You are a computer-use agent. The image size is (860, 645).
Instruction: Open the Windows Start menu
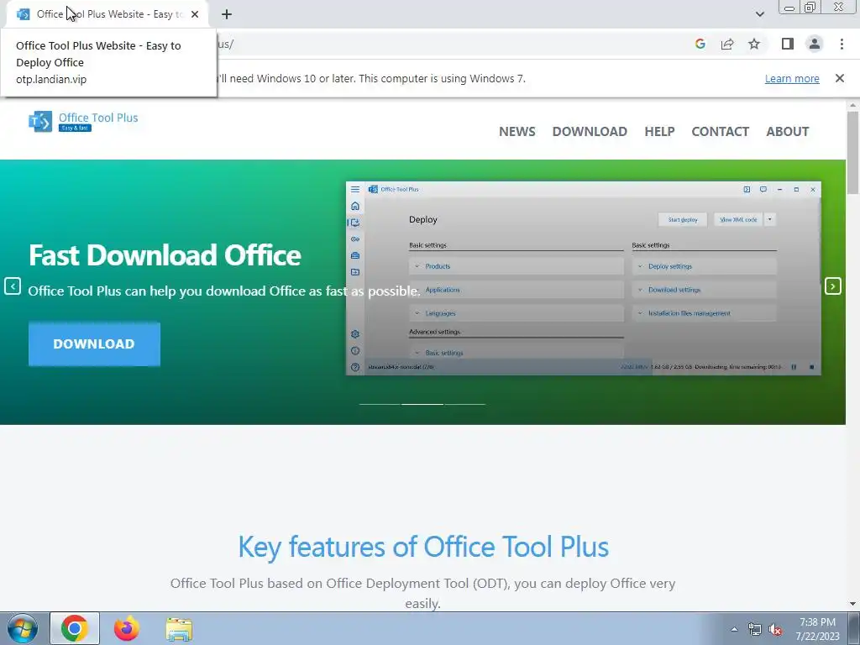[23, 628]
